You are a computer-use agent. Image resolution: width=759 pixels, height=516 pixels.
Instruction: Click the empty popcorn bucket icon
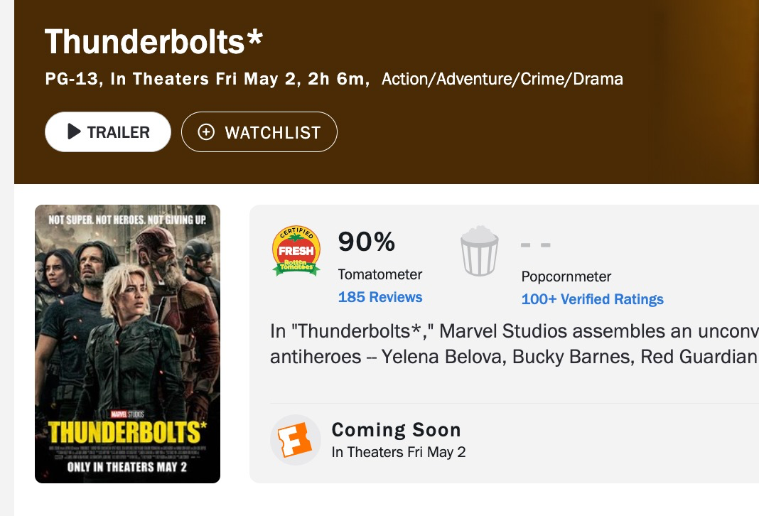[479, 251]
